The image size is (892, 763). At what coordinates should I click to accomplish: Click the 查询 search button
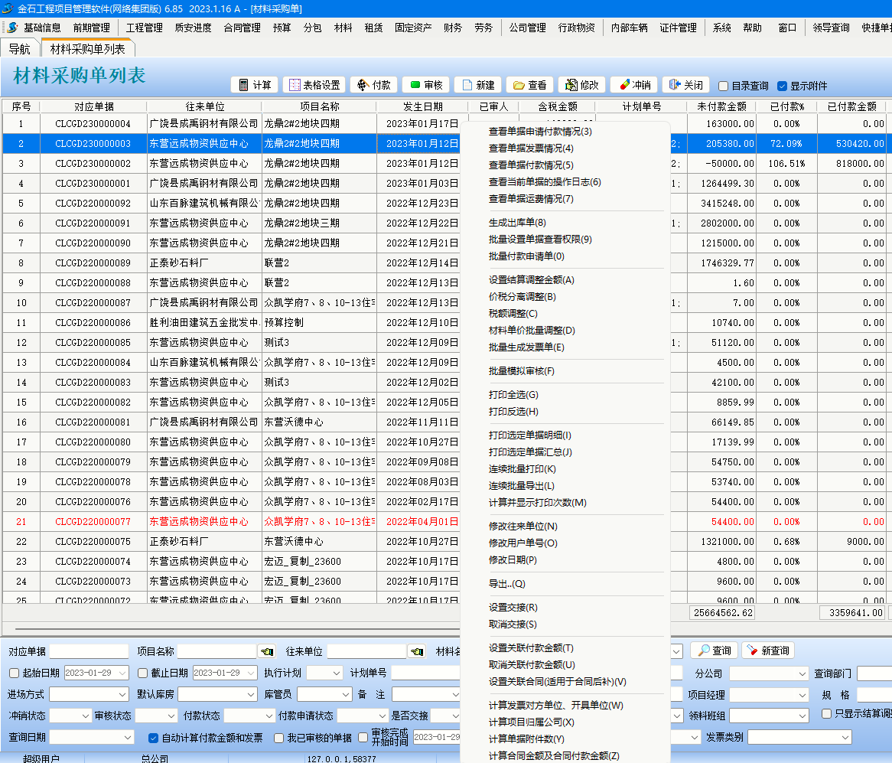tap(714, 651)
